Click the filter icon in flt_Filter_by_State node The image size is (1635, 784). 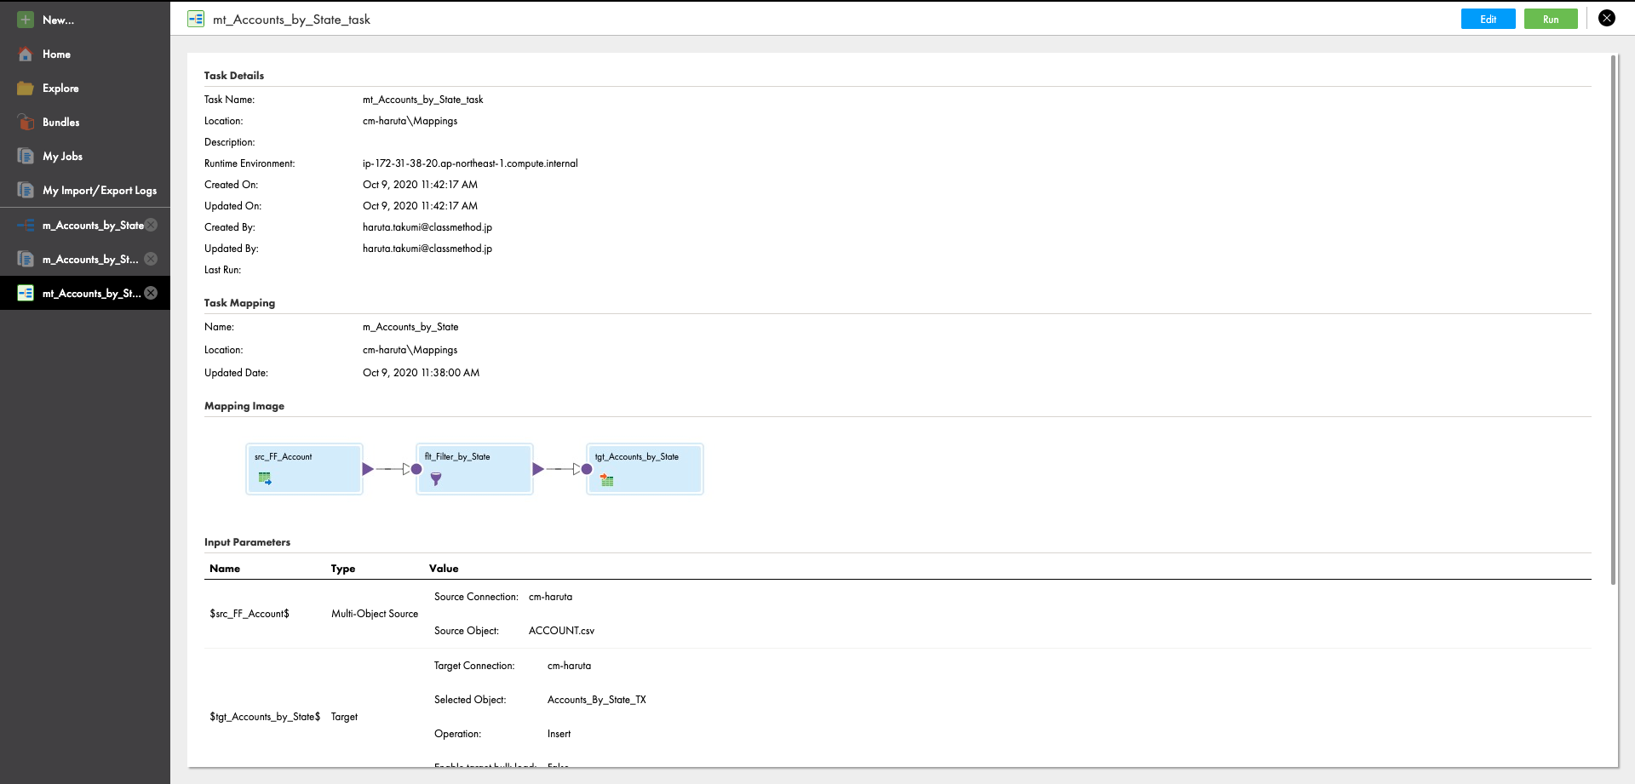(x=436, y=479)
